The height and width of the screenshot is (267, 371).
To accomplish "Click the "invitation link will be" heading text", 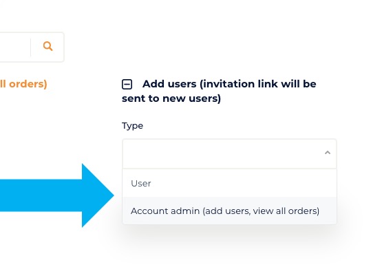I will [x=258, y=84].
